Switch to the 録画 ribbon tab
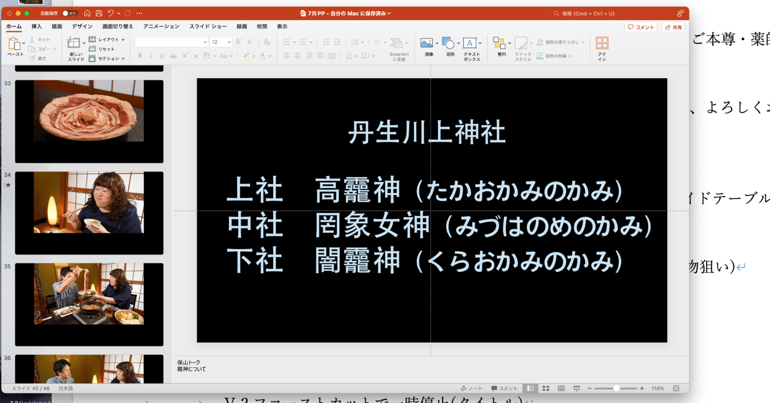 242,26
